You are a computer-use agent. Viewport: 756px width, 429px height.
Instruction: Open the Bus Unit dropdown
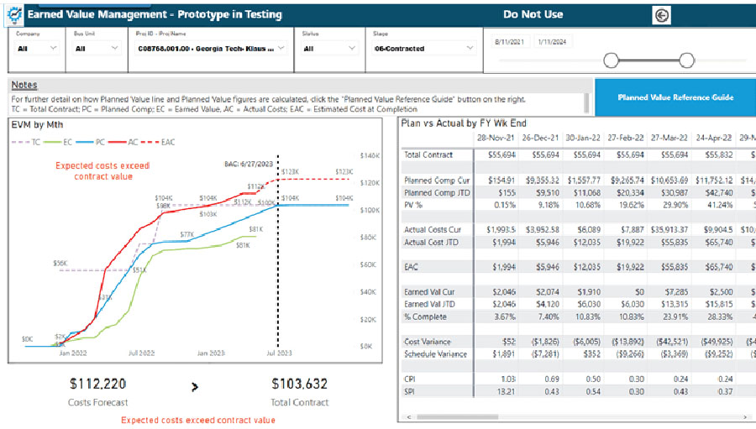[97, 48]
